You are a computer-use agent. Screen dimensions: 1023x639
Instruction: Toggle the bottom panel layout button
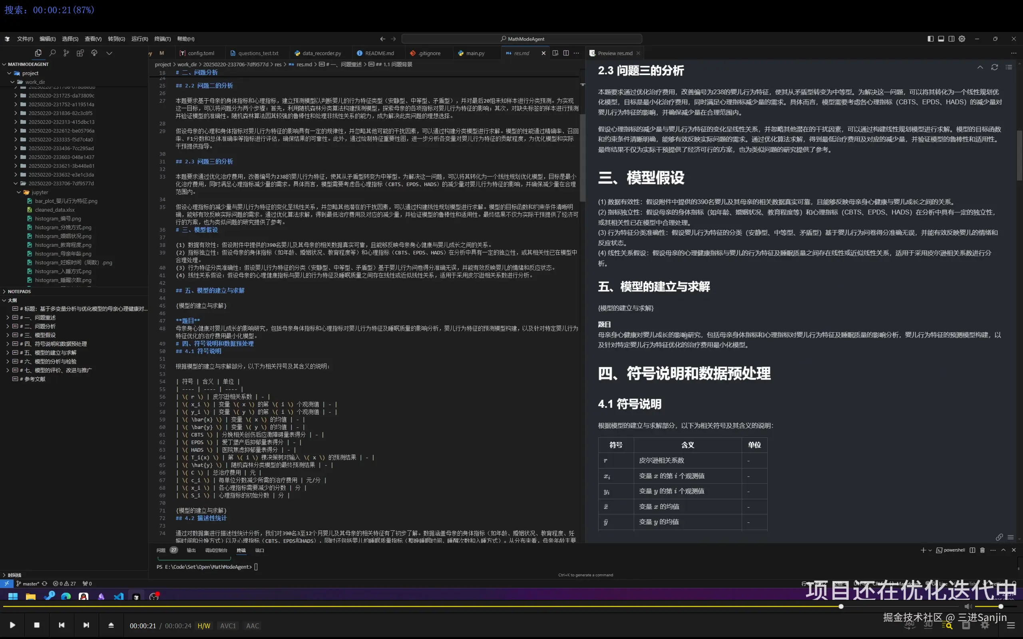941,39
